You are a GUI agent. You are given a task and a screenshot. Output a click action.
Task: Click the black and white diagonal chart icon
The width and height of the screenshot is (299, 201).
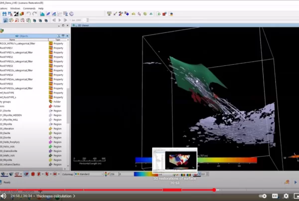[16, 14]
